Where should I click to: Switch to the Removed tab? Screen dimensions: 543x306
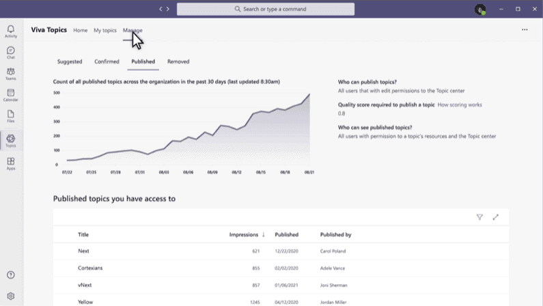click(x=178, y=61)
